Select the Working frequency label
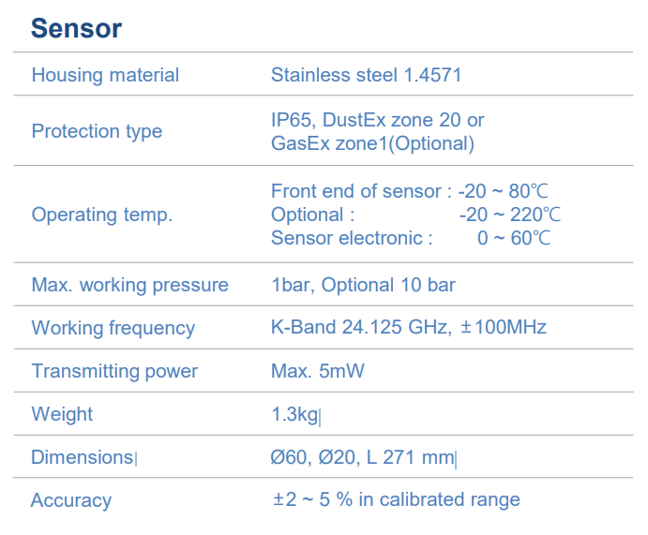 coord(113,328)
